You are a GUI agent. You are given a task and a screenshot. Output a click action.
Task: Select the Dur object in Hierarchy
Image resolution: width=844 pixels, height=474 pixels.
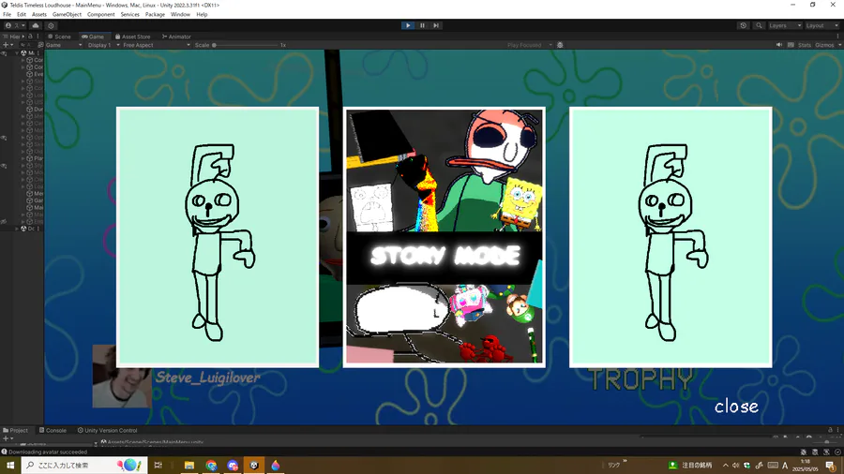38,109
